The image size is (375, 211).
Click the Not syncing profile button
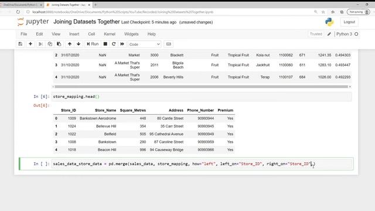359,12
